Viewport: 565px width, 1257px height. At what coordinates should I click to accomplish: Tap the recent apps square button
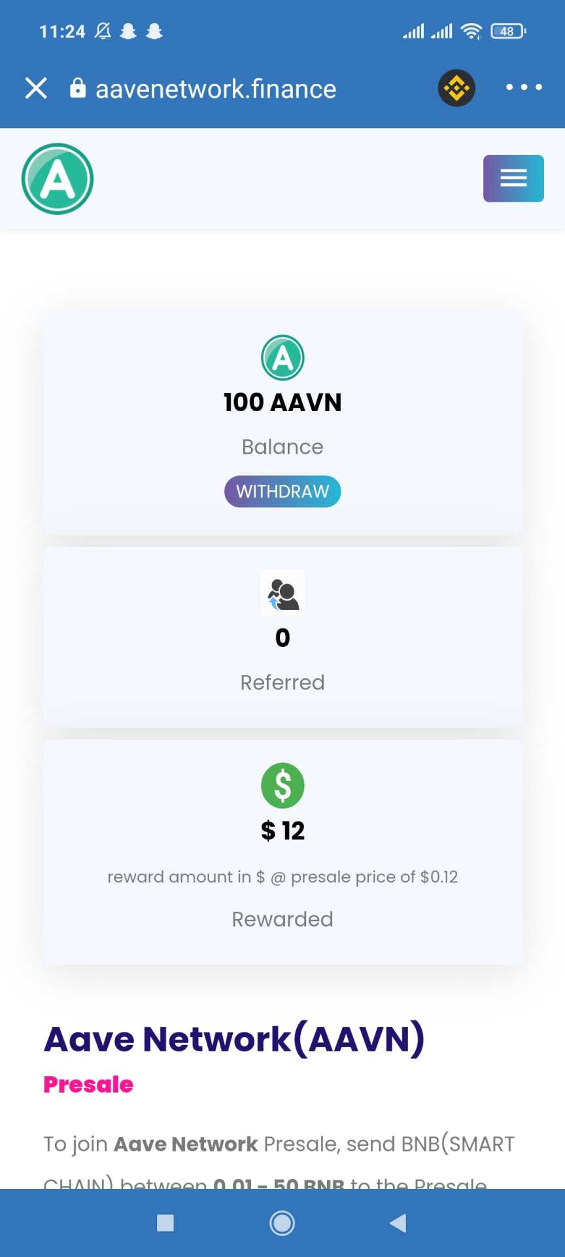point(165,1223)
